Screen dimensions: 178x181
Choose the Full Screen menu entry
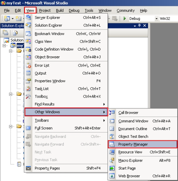click(66, 128)
